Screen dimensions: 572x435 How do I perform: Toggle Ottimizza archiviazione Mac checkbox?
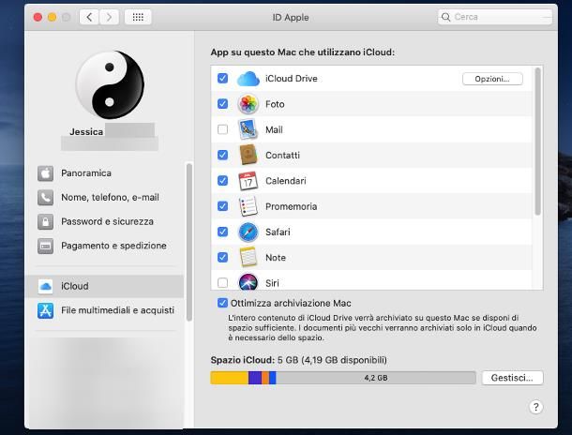coord(222,303)
